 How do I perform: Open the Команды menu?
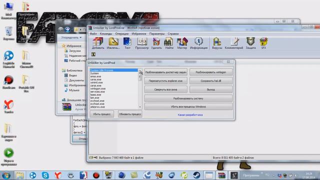[105, 33]
